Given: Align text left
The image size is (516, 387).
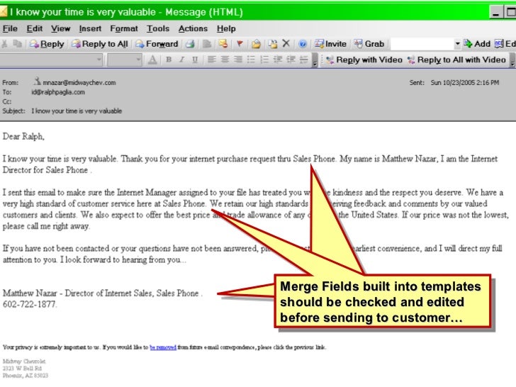Looking at the screenshot, I should [x=212, y=60].
